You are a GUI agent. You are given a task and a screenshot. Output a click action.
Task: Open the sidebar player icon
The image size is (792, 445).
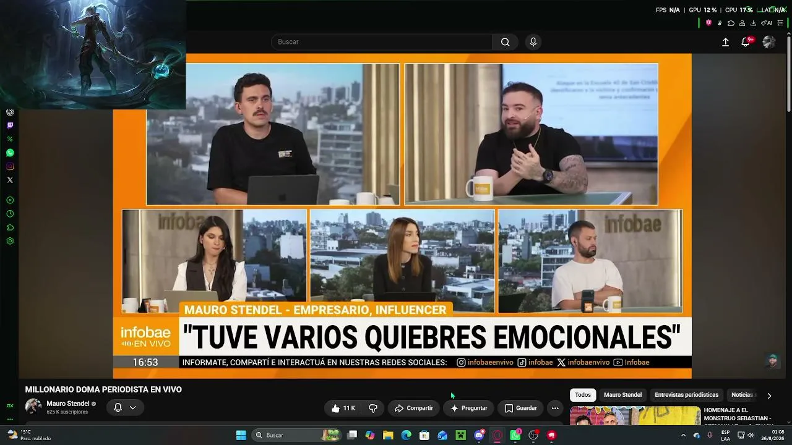(10, 200)
